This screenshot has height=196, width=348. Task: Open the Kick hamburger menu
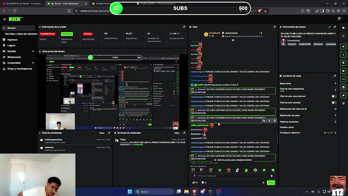pos(5,19)
